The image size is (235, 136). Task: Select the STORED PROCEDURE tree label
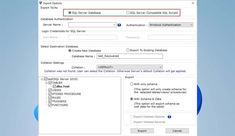(x=66, y=94)
